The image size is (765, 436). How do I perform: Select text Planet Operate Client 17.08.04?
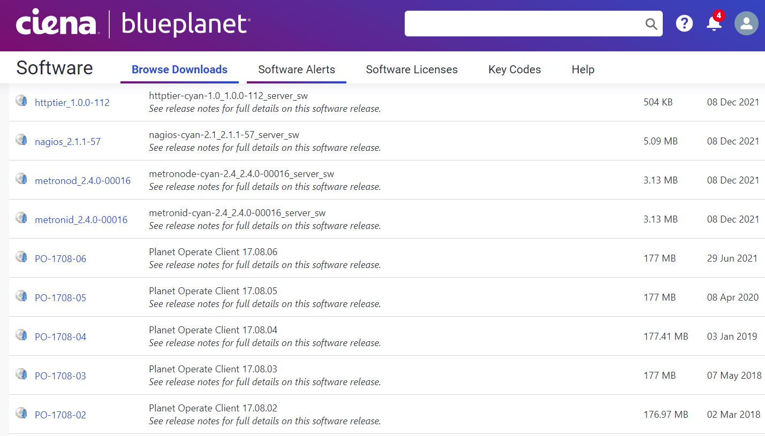coord(213,330)
